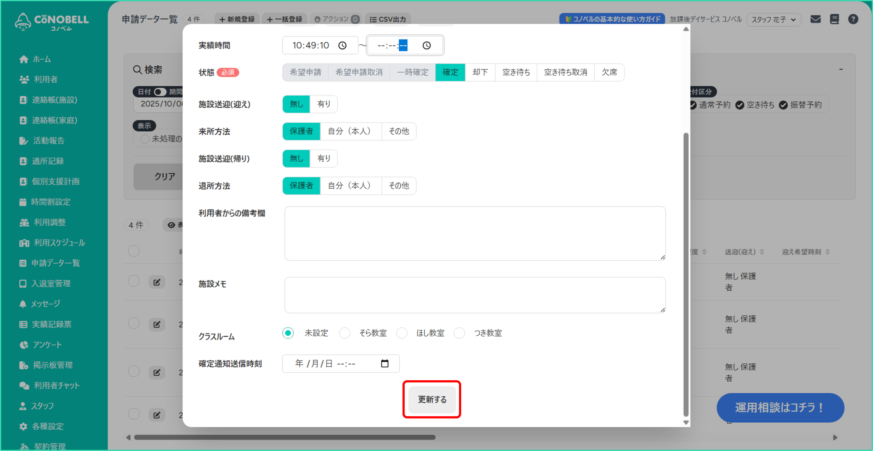Open the 運用相談はコチラ！ button

(x=780, y=407)
